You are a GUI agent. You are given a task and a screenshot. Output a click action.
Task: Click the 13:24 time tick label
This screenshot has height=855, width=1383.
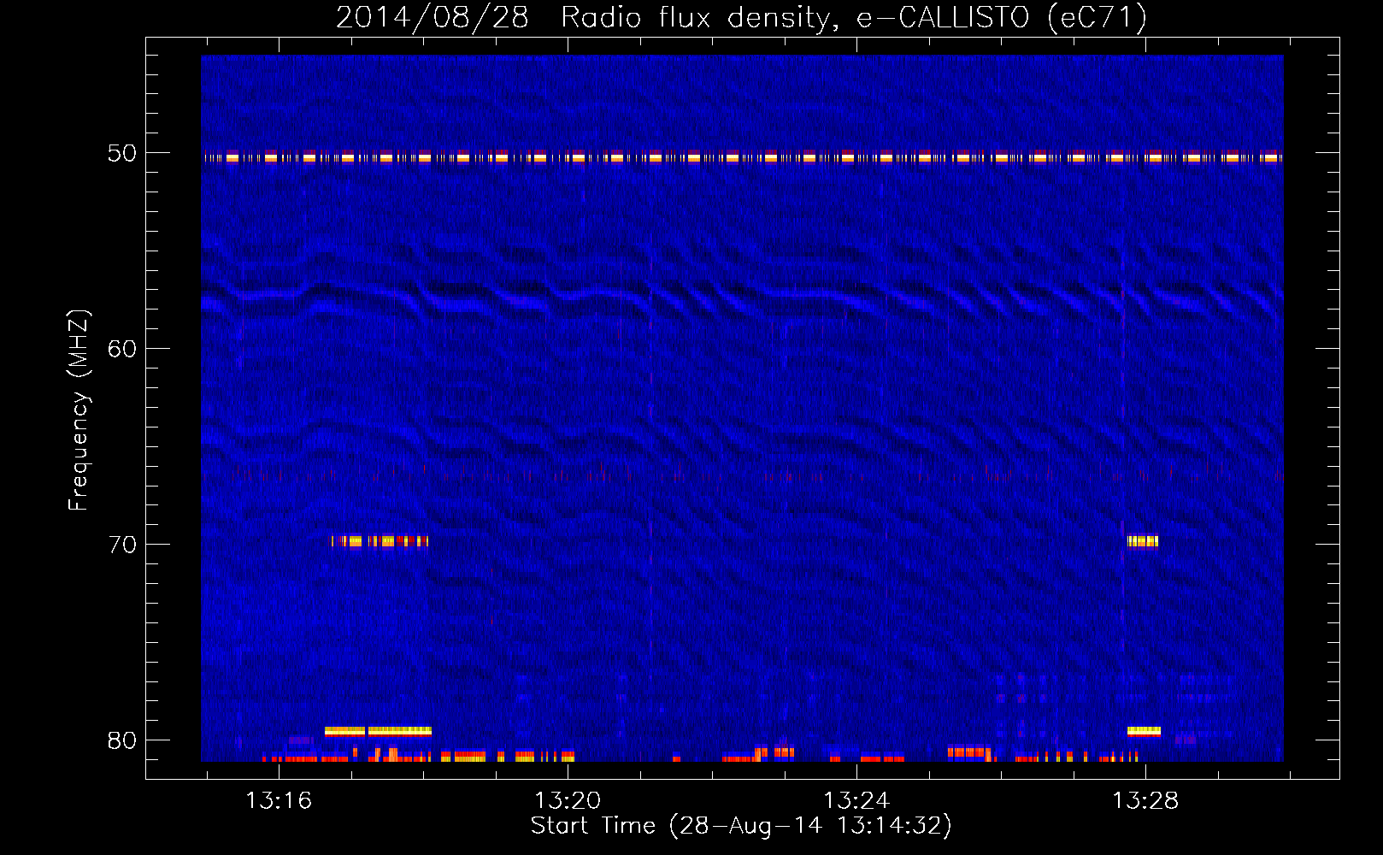point(856,800)
